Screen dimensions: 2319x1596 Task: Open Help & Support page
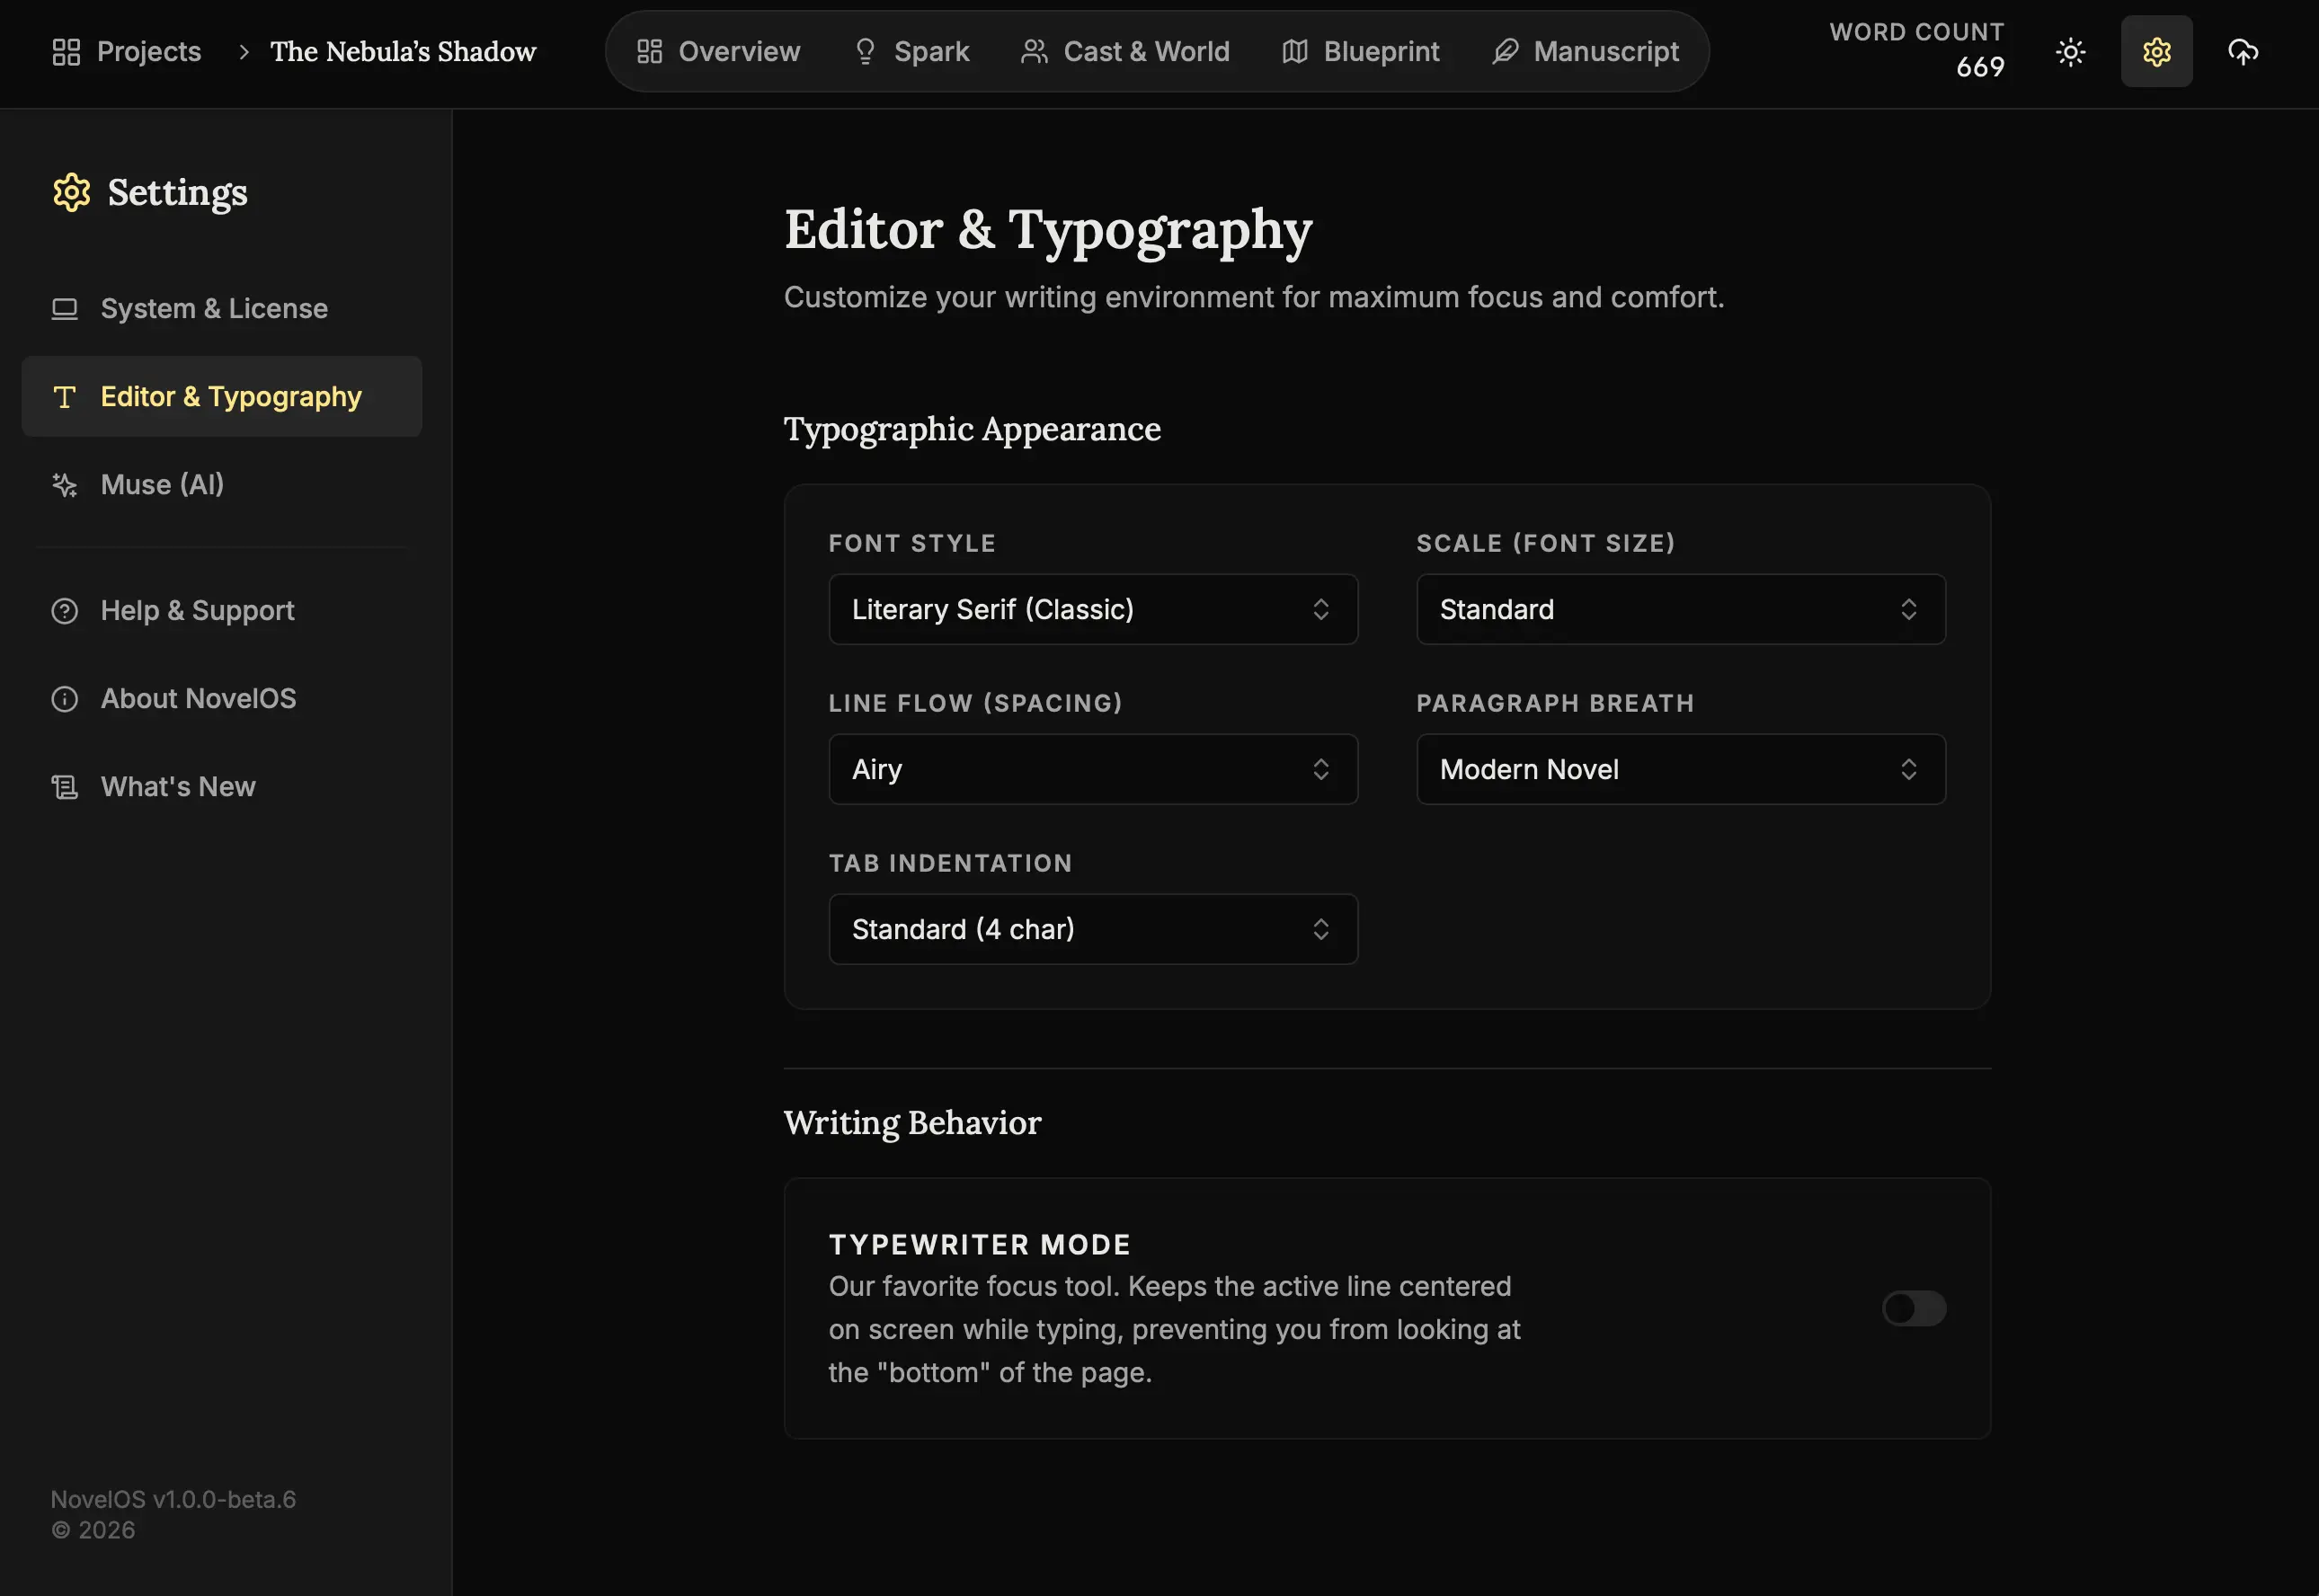tap(197, 611)
